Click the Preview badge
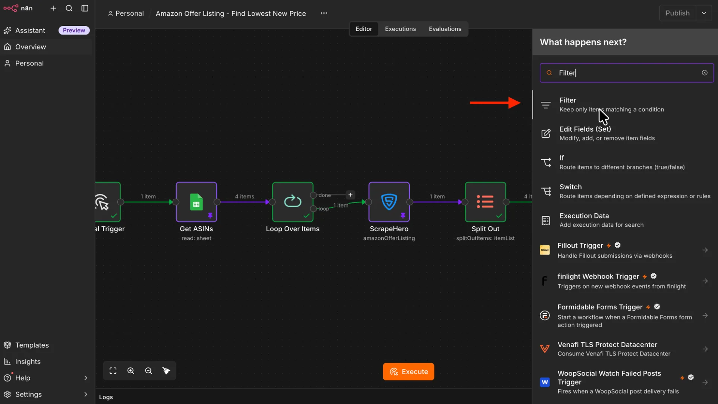This screenshot has width=718, height=404. [74, 30]
